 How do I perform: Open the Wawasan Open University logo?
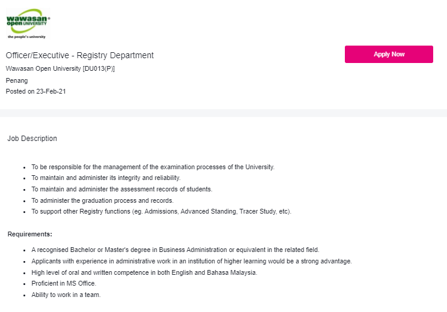[x=28, y=24]
